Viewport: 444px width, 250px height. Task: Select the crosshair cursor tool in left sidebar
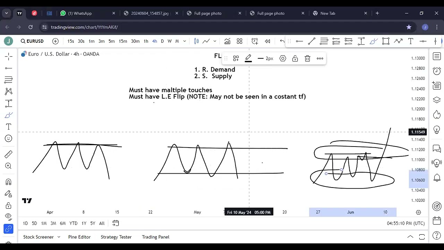pos(9,57)
